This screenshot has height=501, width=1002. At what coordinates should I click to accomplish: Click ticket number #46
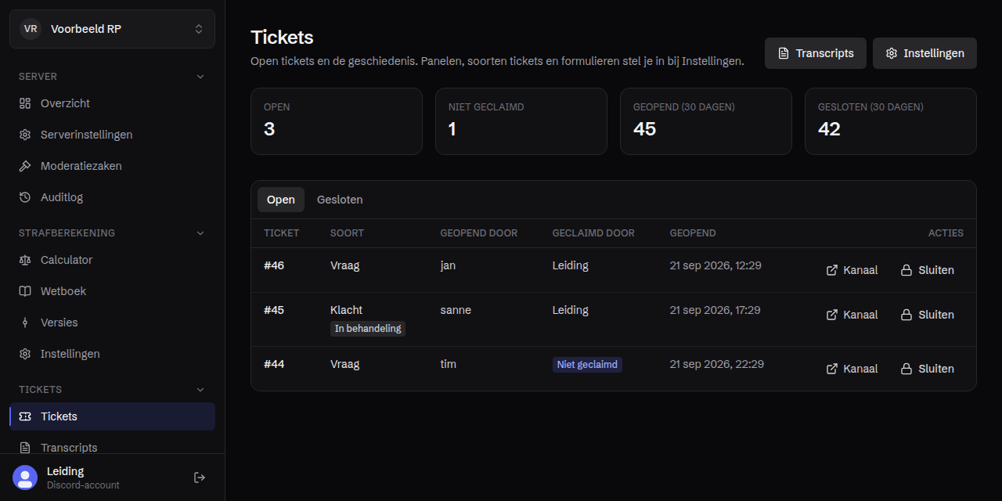(274, 265)
